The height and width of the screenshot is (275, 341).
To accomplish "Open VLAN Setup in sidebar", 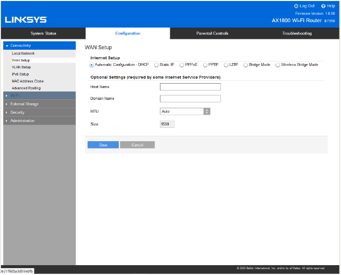I will click(x=21, y=67).
